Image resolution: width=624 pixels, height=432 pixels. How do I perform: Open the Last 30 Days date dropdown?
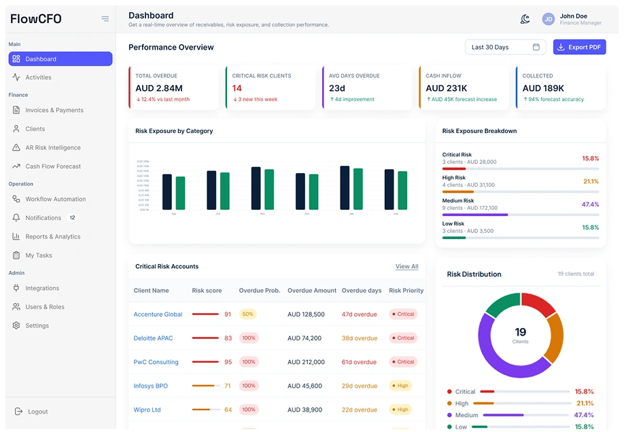pos(506,47)
